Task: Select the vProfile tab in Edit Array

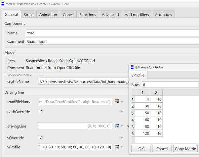Action: (x=138, y=75)
